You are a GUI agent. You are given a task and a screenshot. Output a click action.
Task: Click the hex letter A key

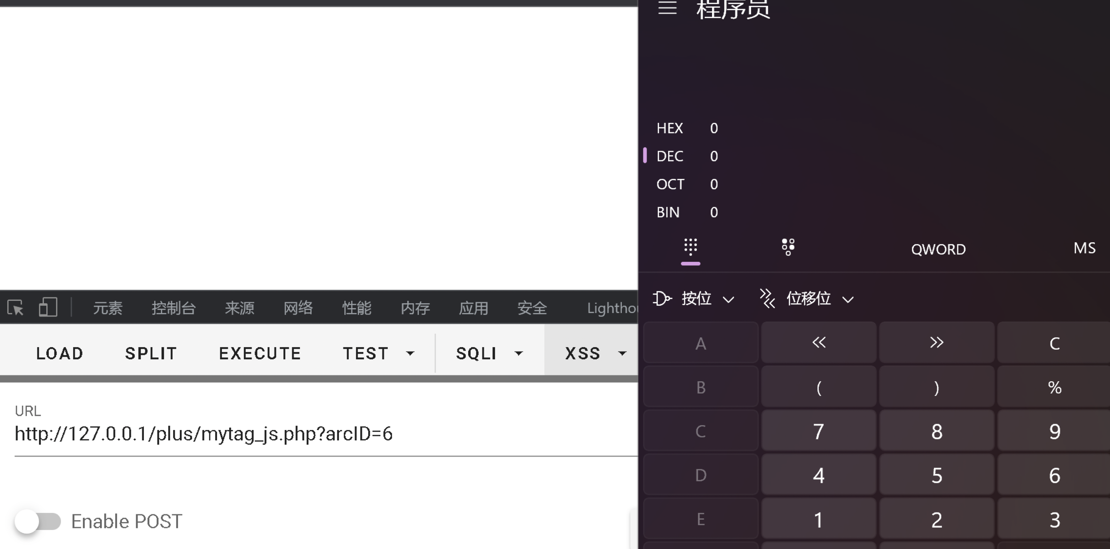(x=701, y=343)
